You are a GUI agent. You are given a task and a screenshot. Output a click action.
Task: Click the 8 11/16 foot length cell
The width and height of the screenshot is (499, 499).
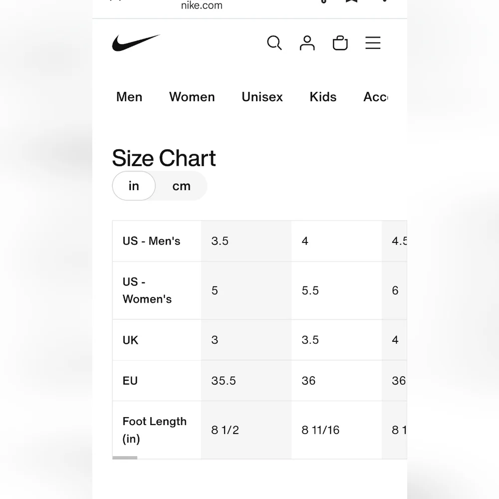click(x=337, y=430)
